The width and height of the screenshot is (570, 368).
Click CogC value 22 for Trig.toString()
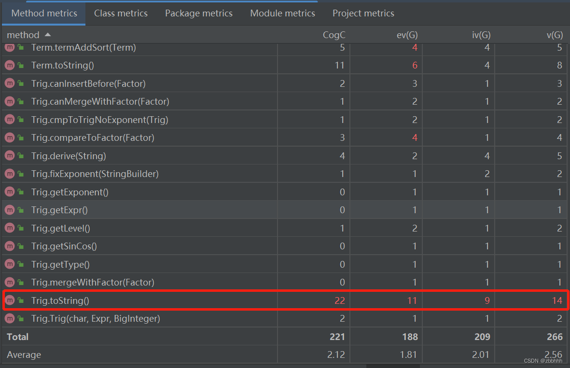[339, 300]
